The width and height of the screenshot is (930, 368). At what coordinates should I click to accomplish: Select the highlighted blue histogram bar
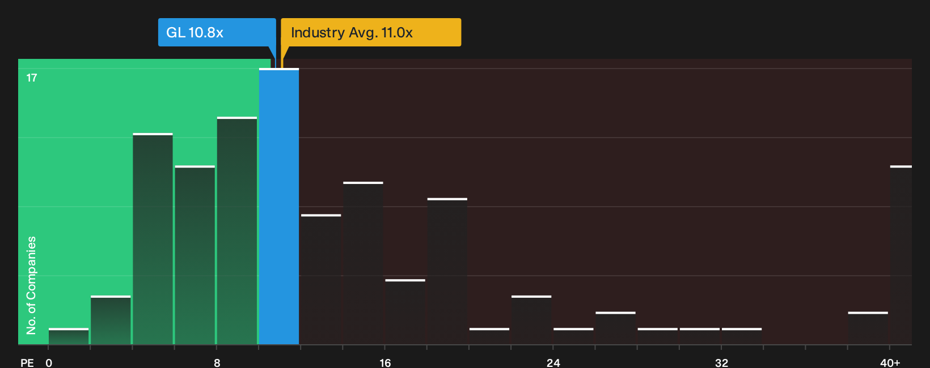(x=279, y=207)
